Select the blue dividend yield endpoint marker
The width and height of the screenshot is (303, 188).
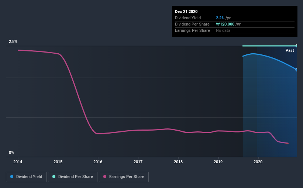tap(296, 70)
